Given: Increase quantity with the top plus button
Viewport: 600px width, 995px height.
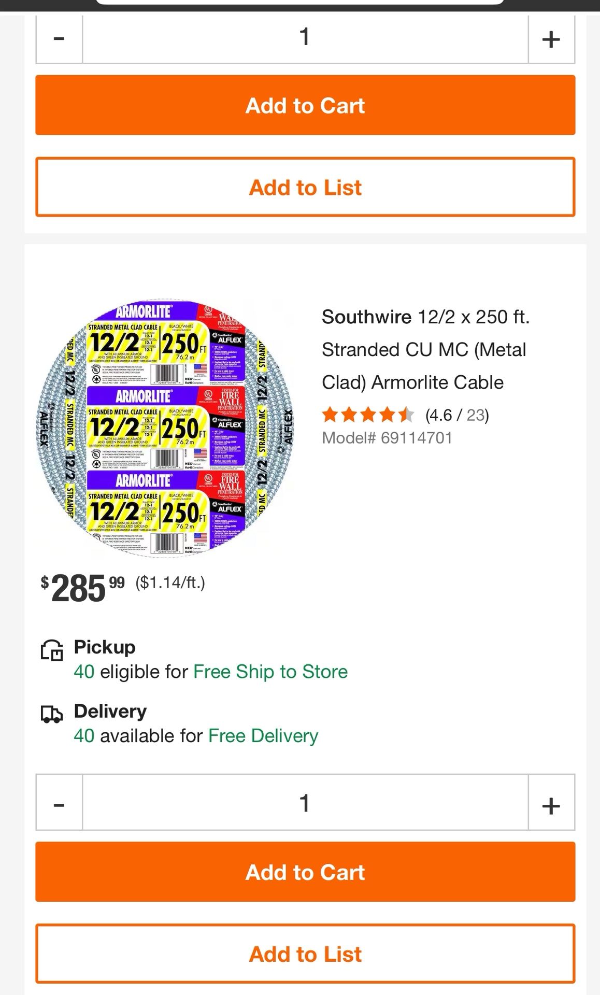Looking at the screenshot, I should point(551,39).
